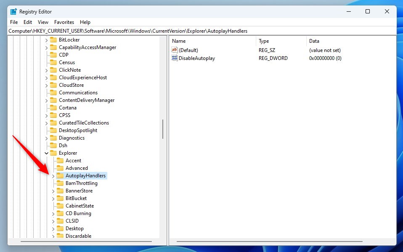The height and width of the screenshot is (252, 403).
Task: Expand the AutoplayHandlers key
Action: click(53, 176)
